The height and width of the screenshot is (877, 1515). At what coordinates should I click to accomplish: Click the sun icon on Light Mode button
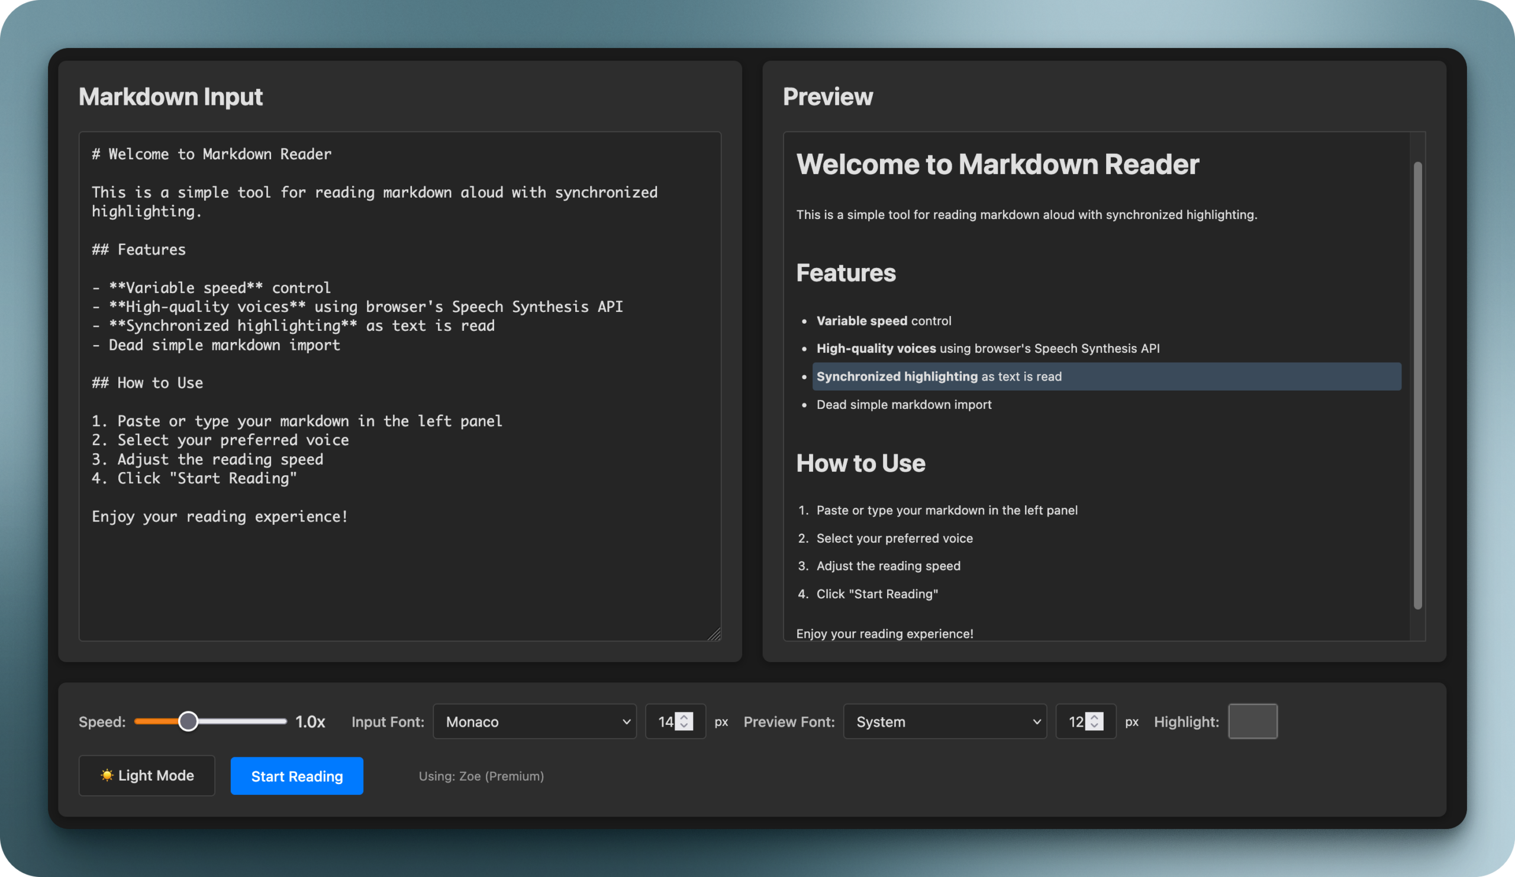coord(107,776)
